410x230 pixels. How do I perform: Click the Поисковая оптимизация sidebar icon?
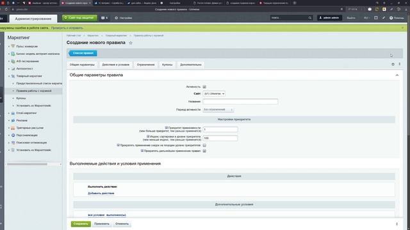click(x=13, y=142)
